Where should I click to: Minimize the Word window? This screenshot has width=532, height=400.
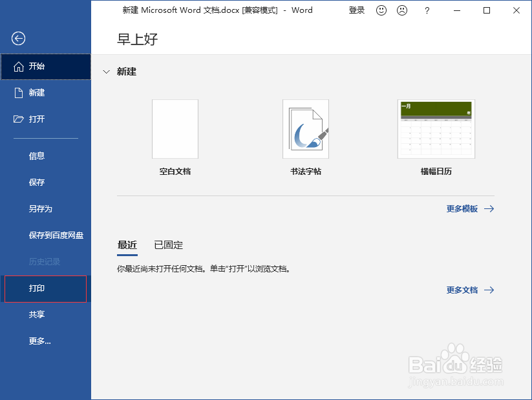pos(457,10)
